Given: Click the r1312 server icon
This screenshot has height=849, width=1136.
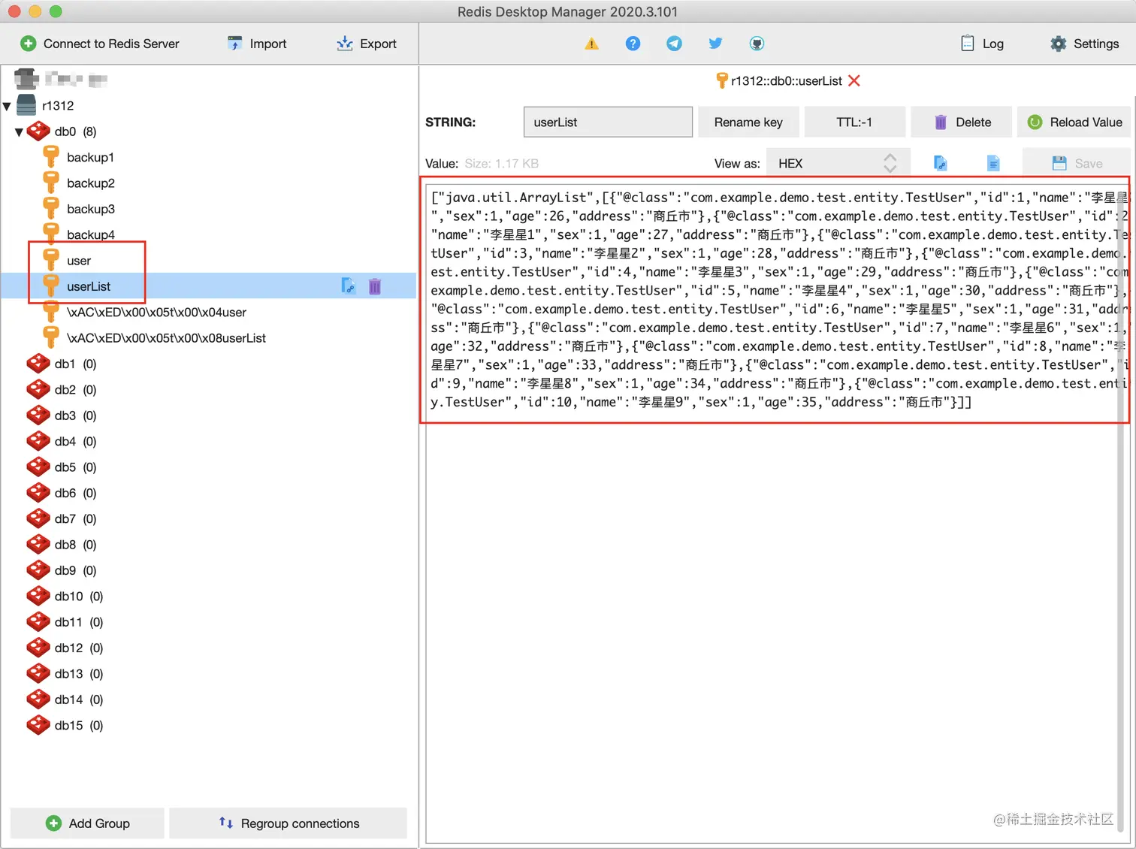Looking at the screenshot, I should (26, 105).
